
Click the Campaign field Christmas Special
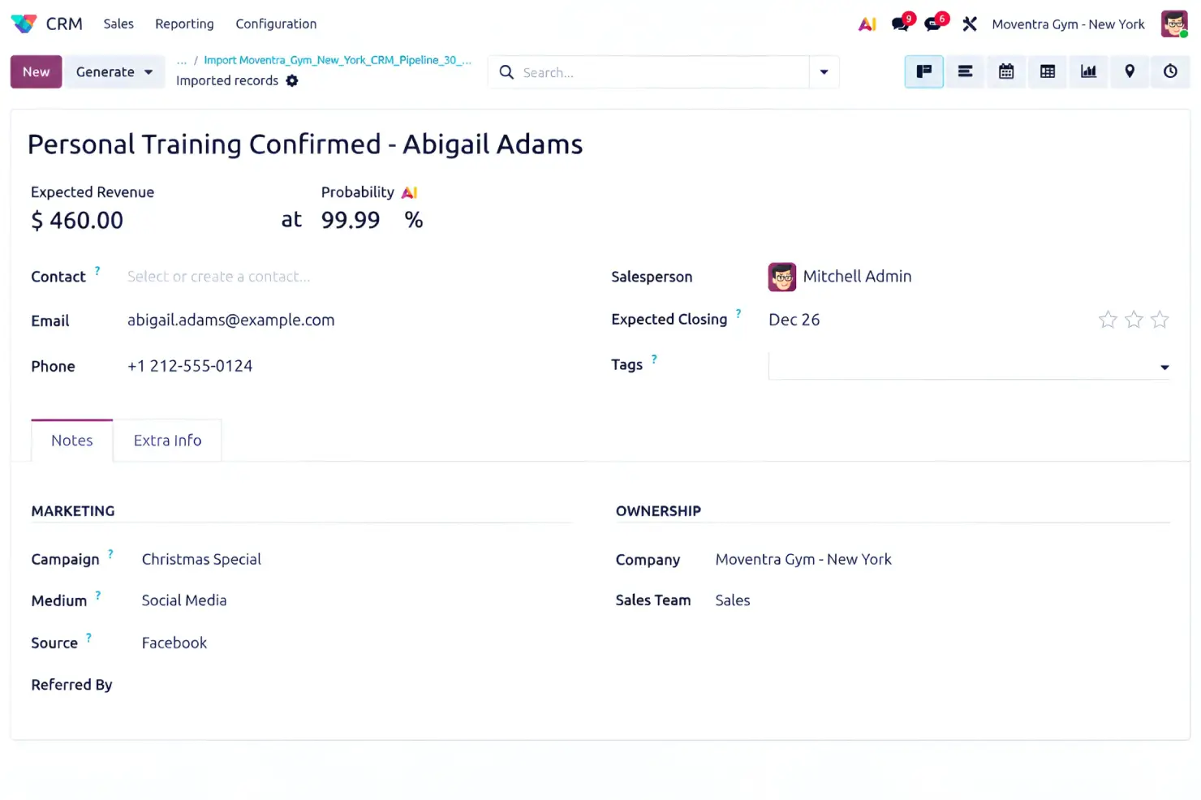pyautogui.click(x=201, y=559)
